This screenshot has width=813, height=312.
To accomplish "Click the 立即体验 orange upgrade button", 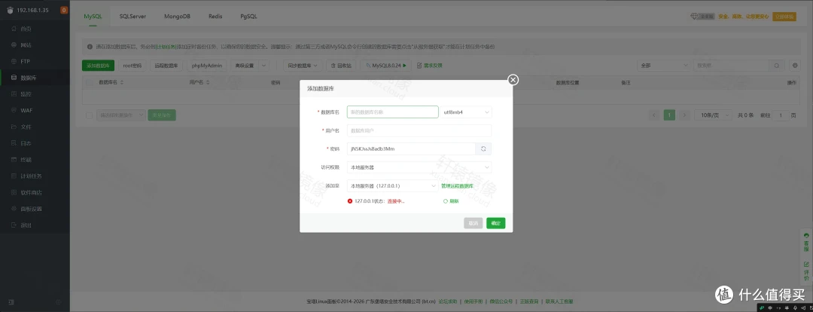I will coord(784,17).
